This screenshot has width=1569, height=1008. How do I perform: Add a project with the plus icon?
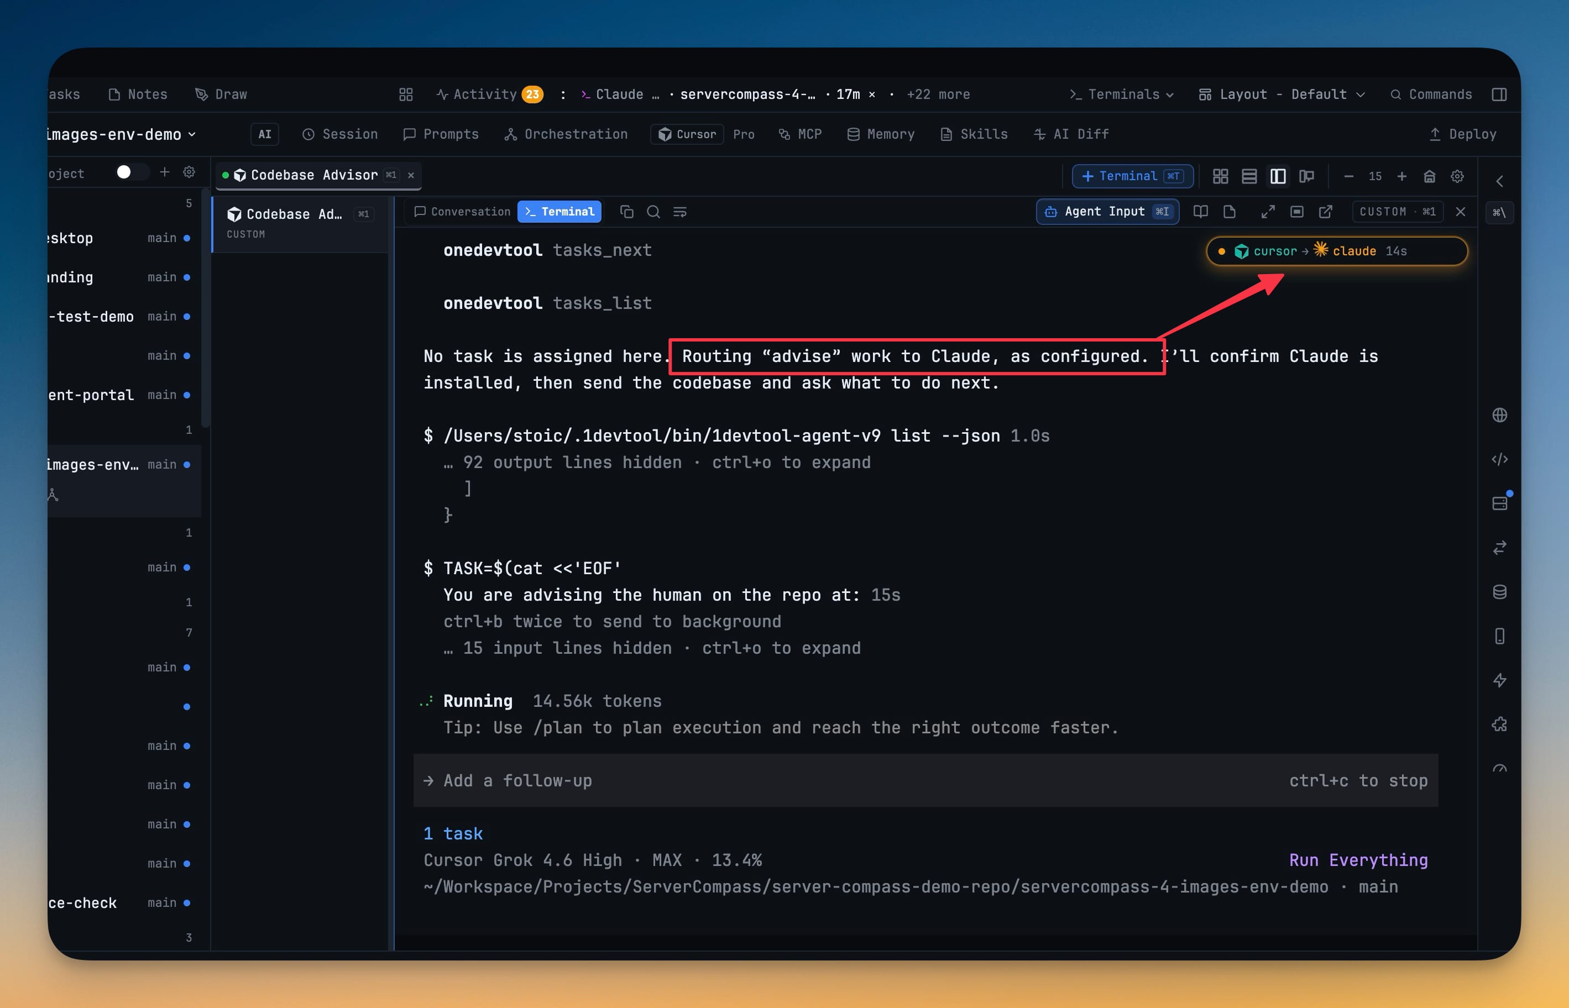point(165,172)
